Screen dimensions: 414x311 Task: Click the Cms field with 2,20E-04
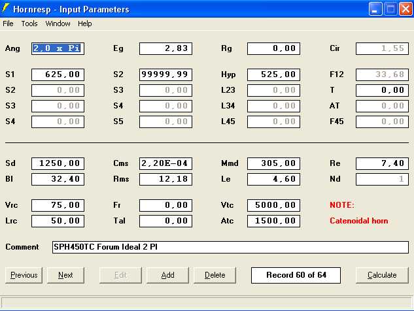165,163
